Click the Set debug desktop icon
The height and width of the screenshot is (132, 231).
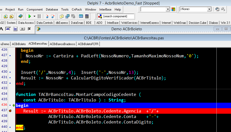223,9
